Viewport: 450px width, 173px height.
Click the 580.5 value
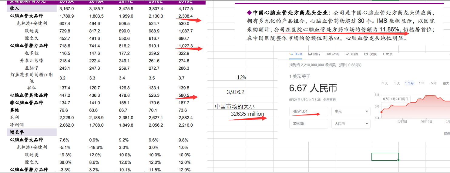184,95
